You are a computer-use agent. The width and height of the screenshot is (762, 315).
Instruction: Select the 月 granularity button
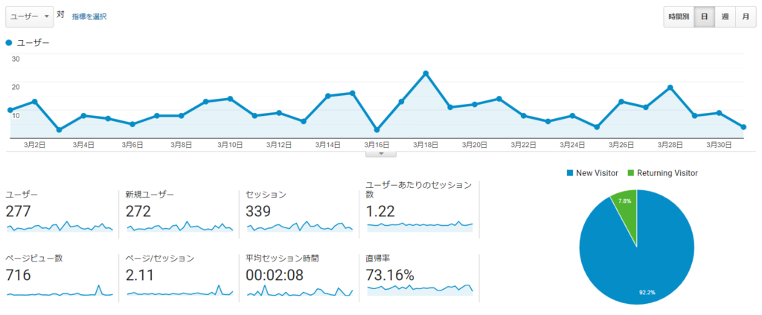(746, 16)
